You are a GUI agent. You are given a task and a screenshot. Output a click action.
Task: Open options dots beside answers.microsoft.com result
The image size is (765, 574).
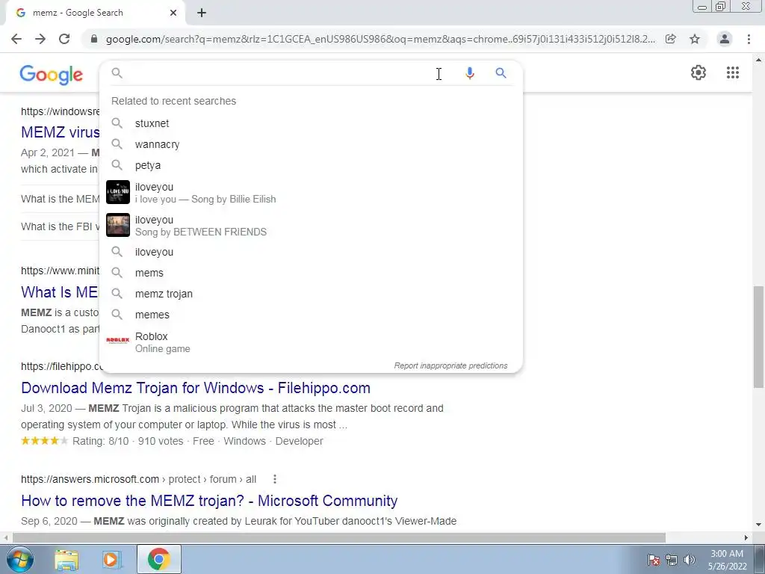tap(275, 479)
